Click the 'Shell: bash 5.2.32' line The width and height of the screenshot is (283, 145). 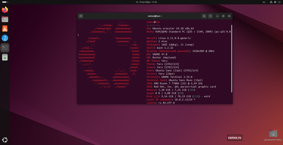[160, 48]
